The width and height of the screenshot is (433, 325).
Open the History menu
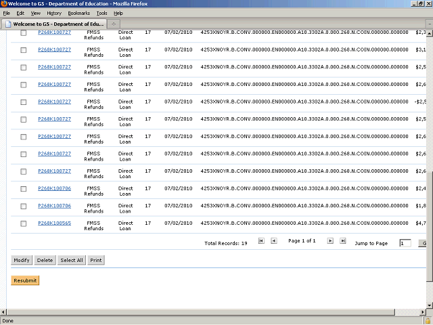tap(54, 13)
